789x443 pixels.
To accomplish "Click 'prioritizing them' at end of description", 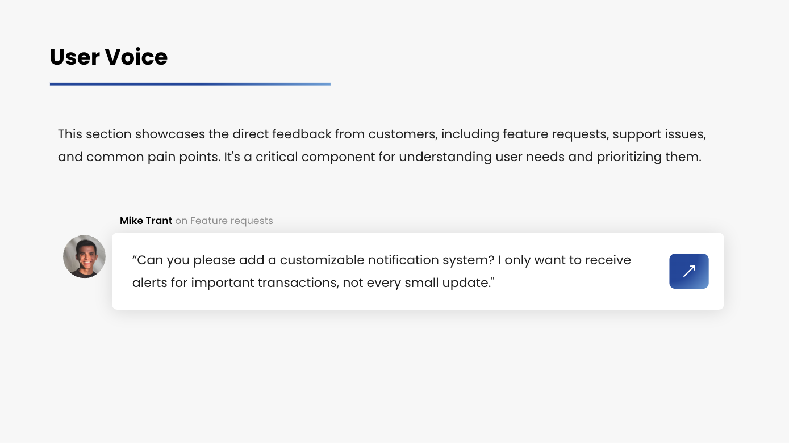I will [648, 157].
